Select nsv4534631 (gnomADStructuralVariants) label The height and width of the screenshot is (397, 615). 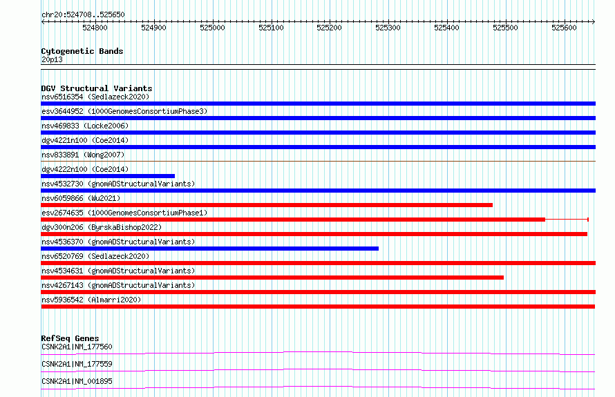(118, 271)
